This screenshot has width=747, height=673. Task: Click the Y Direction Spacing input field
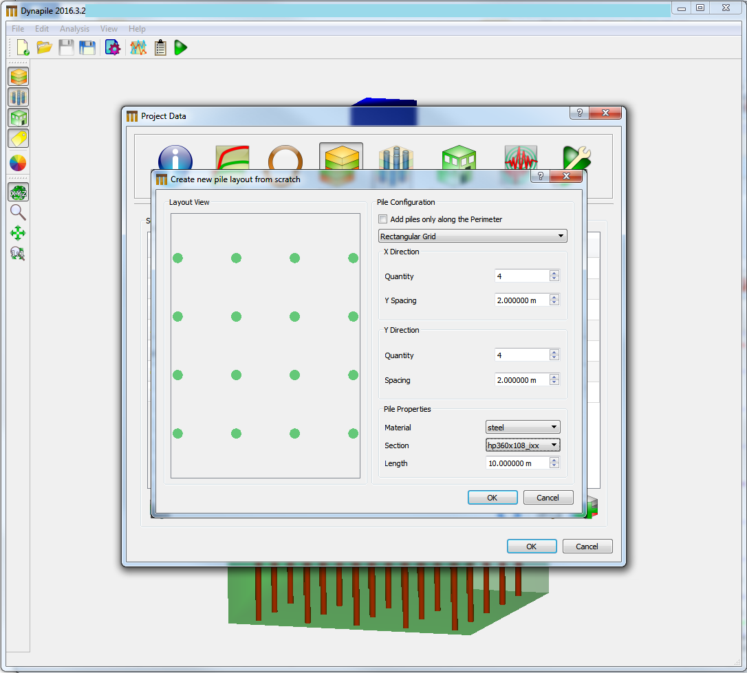click(522, 380)
